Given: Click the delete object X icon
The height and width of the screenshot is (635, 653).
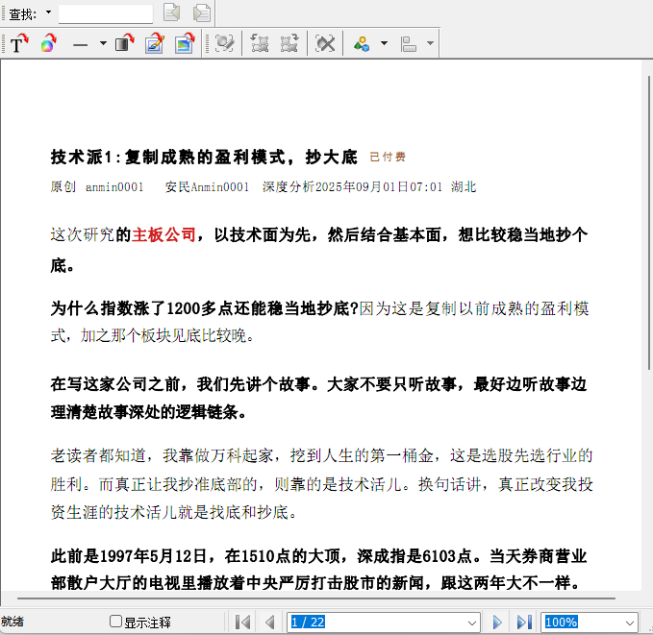Looking at the screenshot, I should click(x=325, y=43).
